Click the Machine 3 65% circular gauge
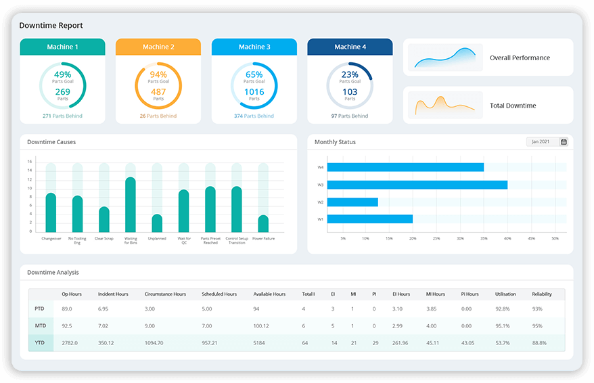The height and width of the screenshot is (383, 594). (254, 85)
